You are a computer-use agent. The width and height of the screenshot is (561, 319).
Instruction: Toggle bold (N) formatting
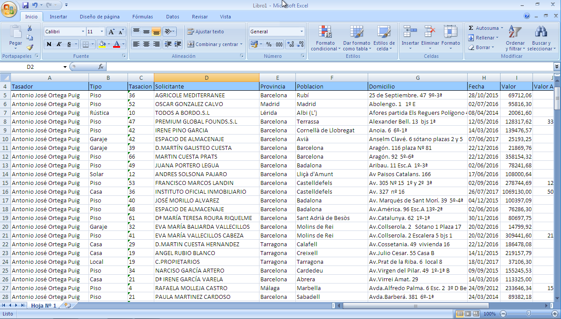click(x=49, y=44)
